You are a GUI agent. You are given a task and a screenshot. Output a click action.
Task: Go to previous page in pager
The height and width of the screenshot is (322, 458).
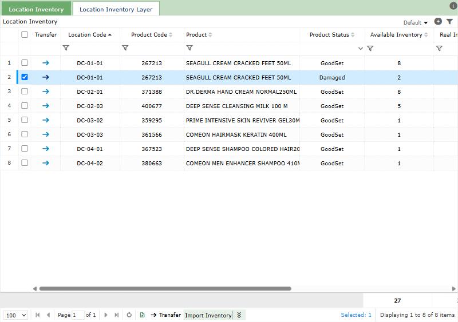tap(48, 315)
